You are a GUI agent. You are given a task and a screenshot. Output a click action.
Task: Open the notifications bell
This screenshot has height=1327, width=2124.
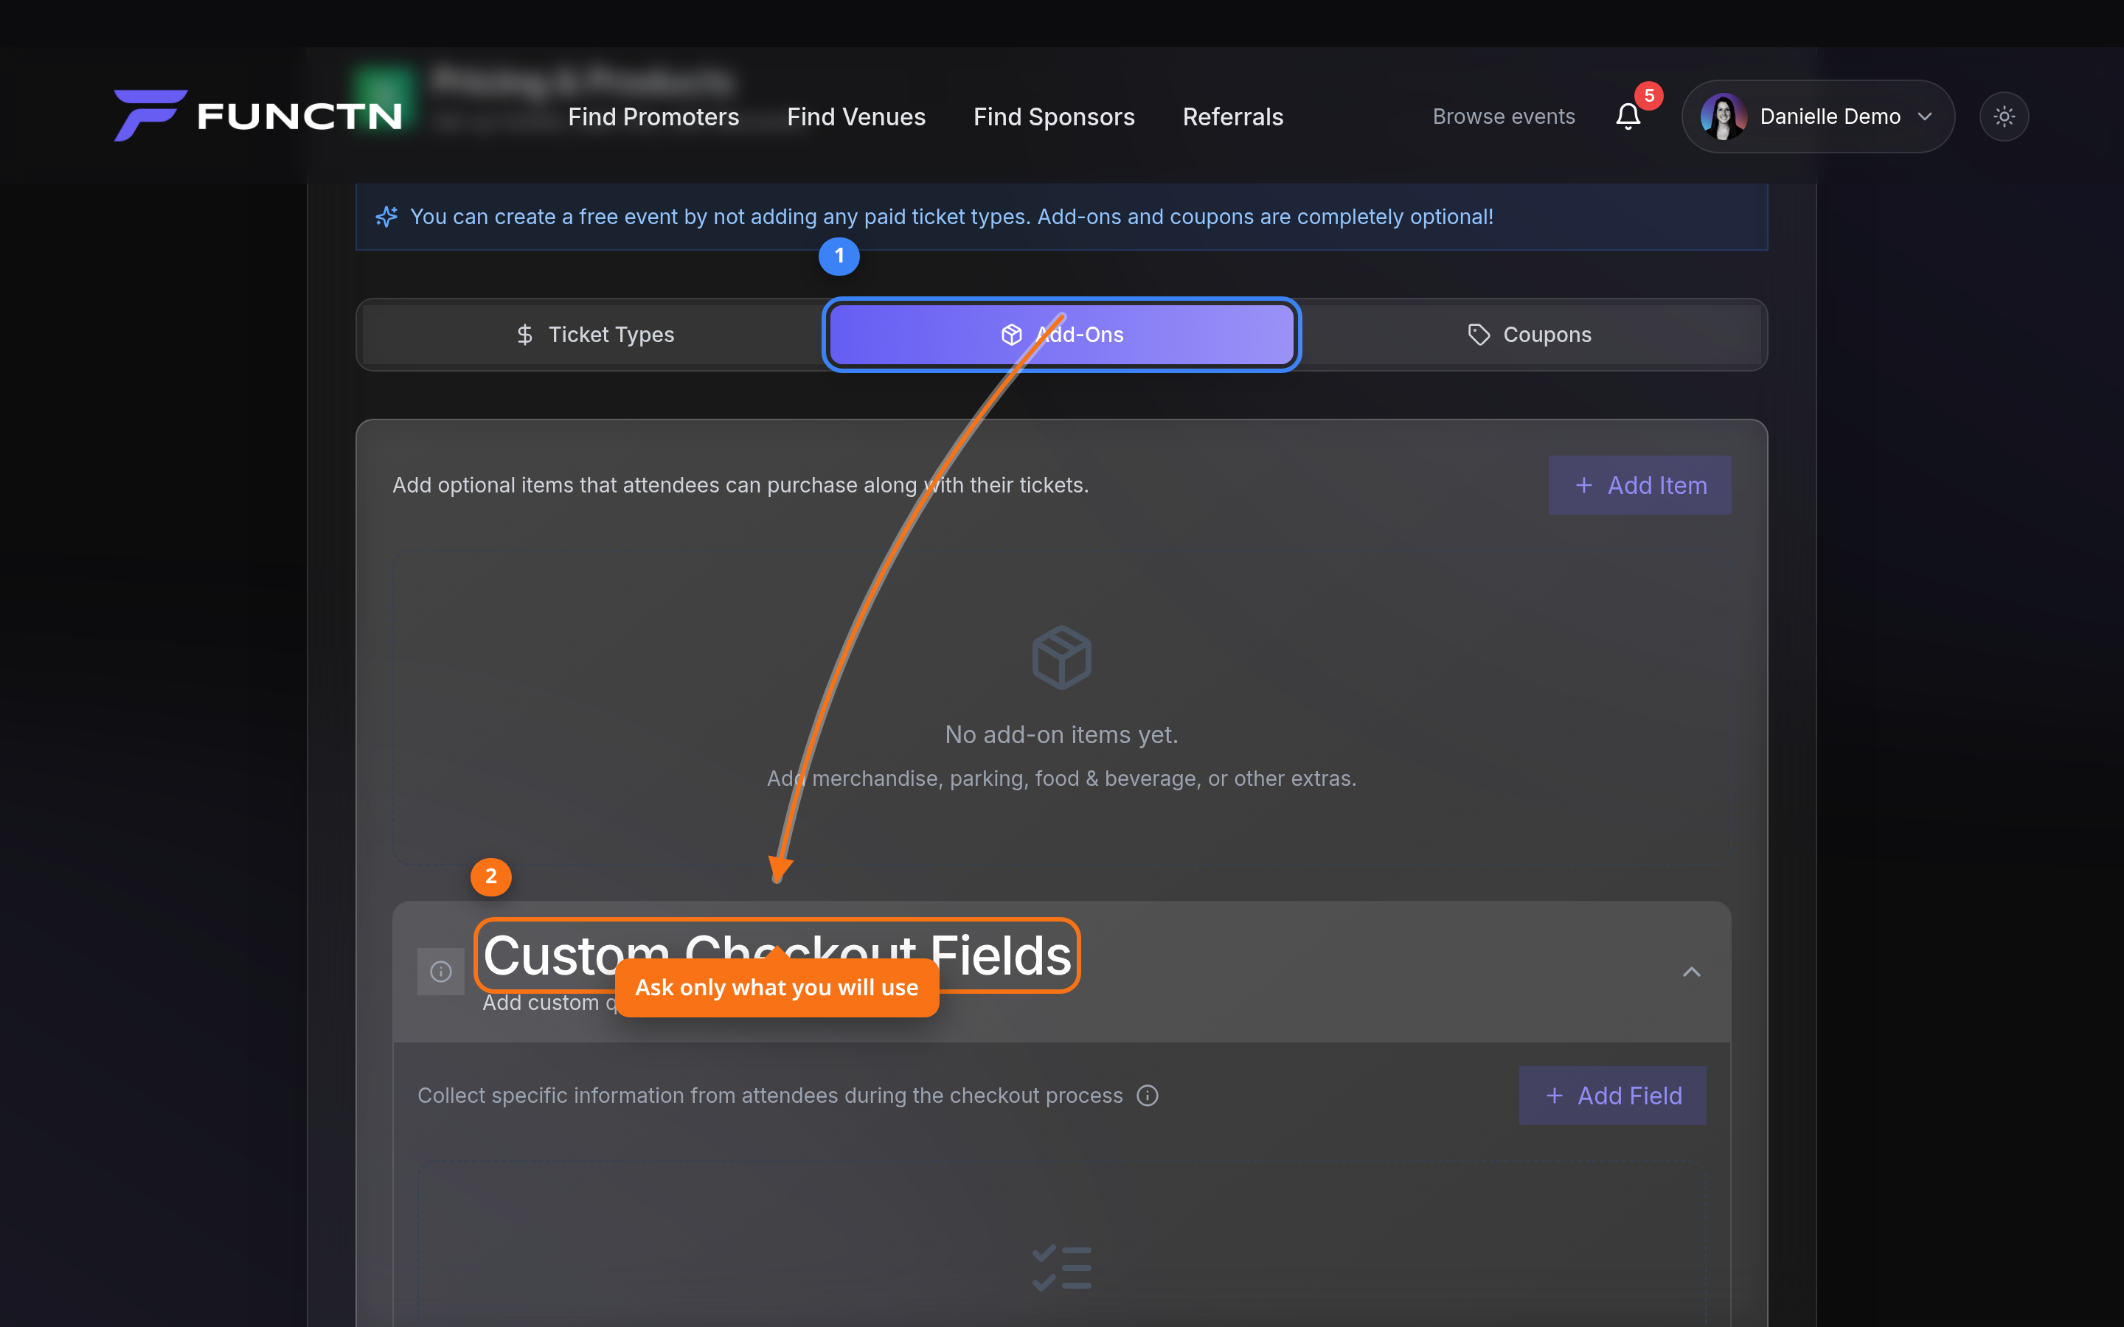click(x=1628, y=116)
